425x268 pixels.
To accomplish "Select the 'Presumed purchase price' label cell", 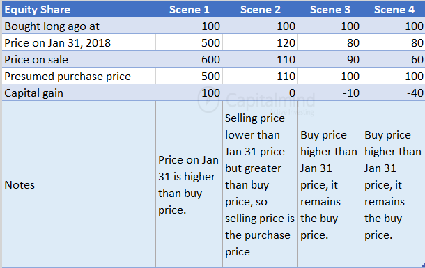I will [79, 77].
